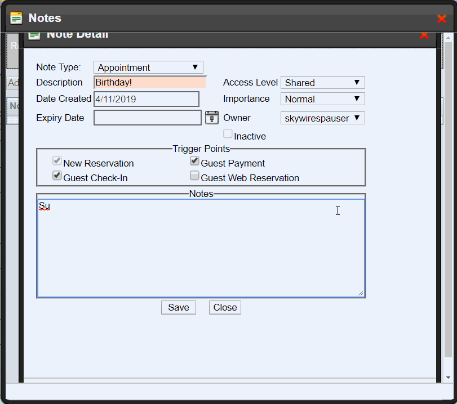Image resolution: width=457 pixels, height=404 pixels.
Task: Click the New Reservation label
Action: (99, 163)
